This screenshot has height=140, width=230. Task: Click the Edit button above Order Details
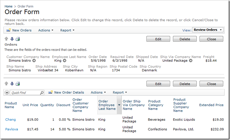pyautogui.click(x=158, y=84)
